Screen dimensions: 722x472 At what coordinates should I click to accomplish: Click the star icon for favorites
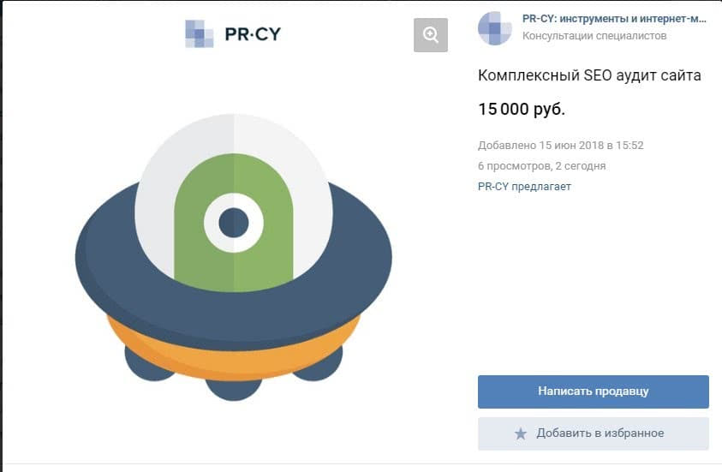(521, 433)
